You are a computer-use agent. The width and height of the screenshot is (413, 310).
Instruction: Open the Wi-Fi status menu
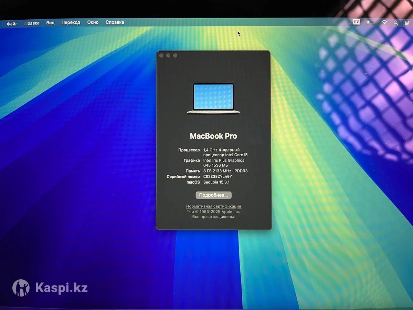pos(384,22)
